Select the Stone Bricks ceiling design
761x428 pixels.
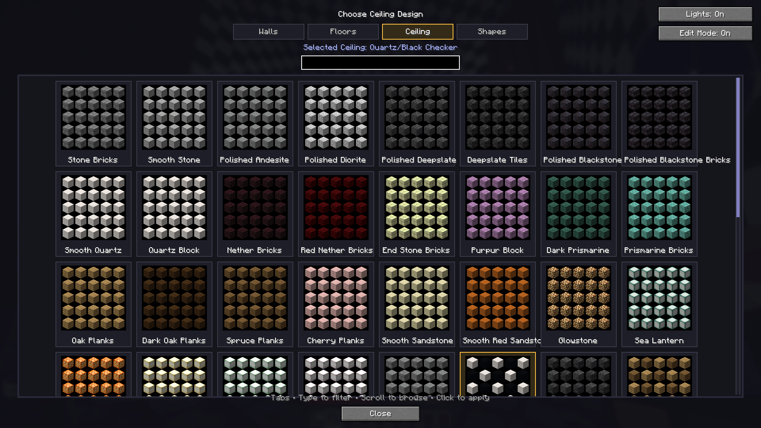(x=94, y=123)
